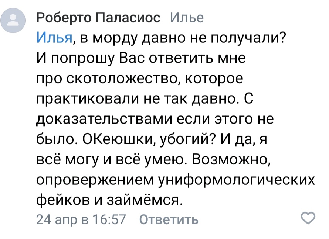This screenshot has height=239, width=329.
Task: Open the blue mention link Илья
Action: pyautogui.click(x=54, y=38)
